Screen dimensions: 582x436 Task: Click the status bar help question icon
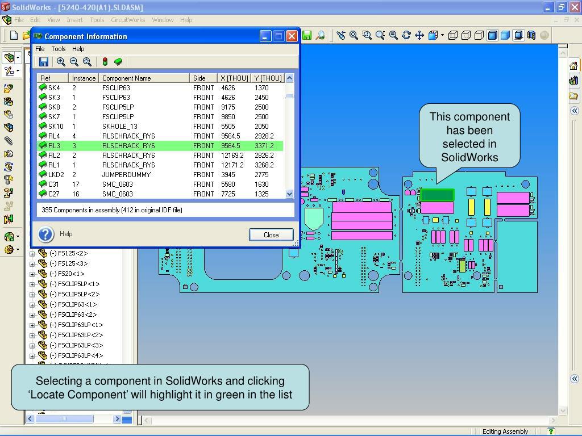point(551,431)
